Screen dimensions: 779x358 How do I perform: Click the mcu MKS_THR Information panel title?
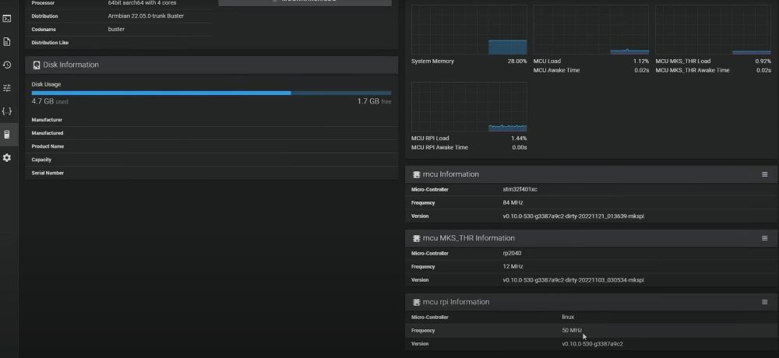tap(468, 238)
